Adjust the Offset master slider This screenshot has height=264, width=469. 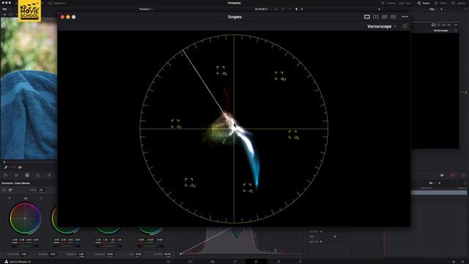coord(150,246)
